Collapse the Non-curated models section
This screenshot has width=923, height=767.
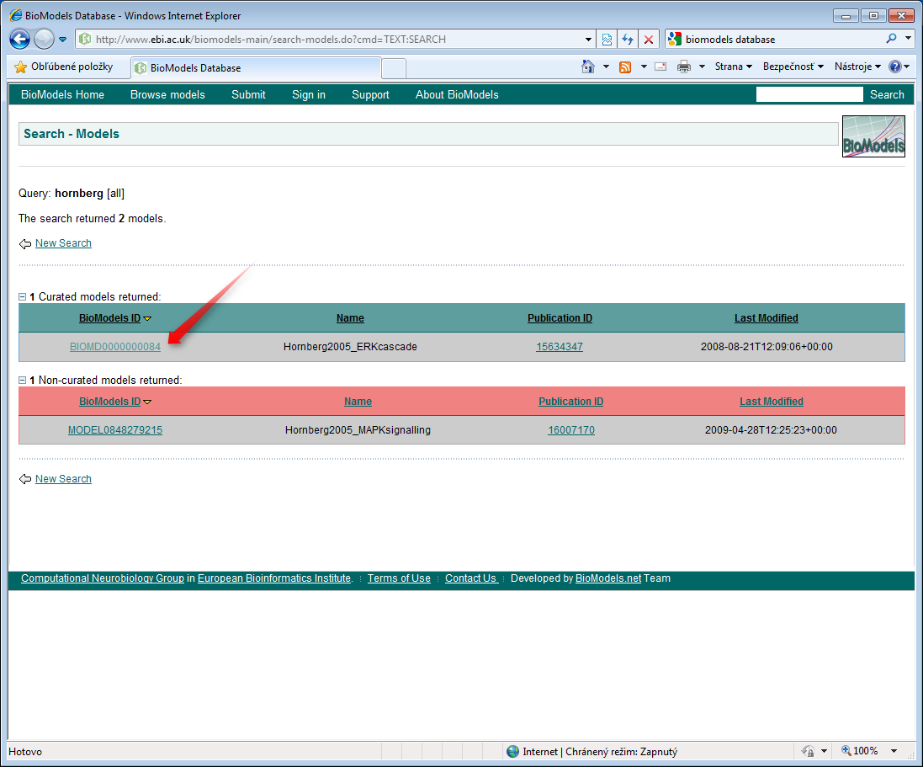coord(23,381)
